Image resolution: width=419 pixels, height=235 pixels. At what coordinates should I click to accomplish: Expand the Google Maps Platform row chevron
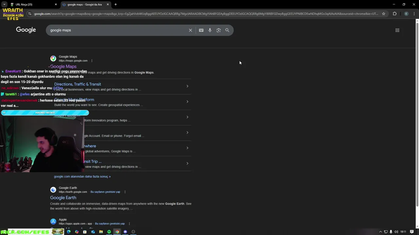[x=187, y=102]
